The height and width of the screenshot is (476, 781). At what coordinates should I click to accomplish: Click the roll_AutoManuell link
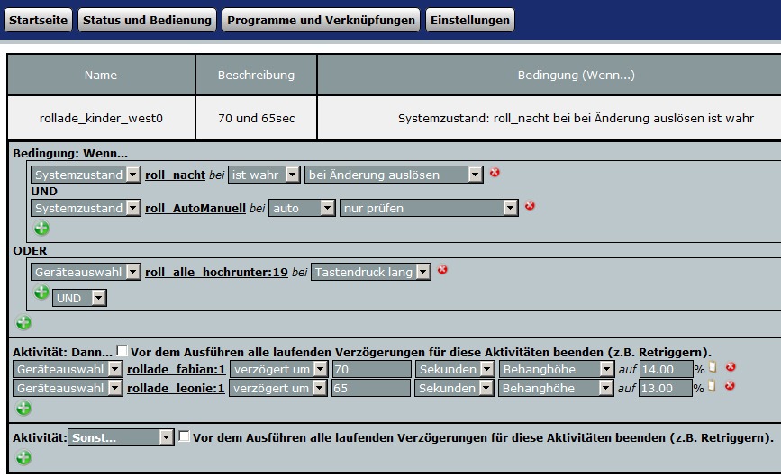(x=195, y=209)
